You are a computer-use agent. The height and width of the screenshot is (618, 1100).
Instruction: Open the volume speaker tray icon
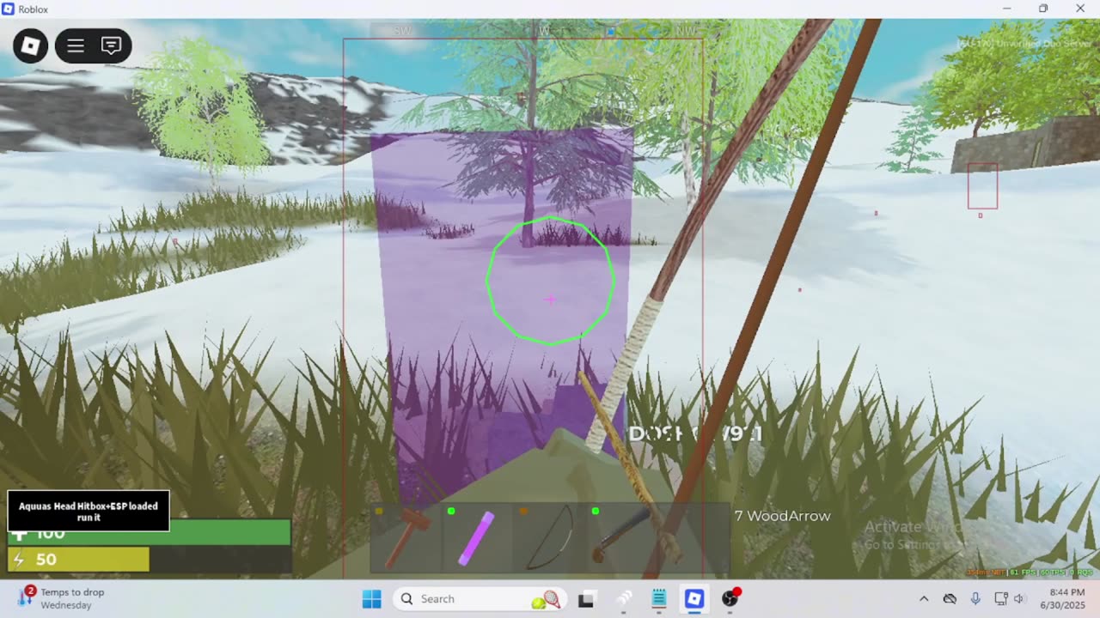(x=1019, y=599)
